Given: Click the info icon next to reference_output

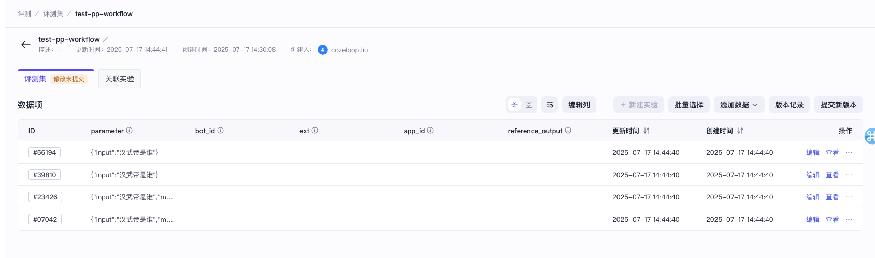Looking at the screenshot, I should (x=568, y=131).
